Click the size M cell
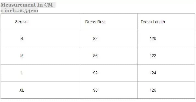Screen dimensions: 196x102 [40, 56]
